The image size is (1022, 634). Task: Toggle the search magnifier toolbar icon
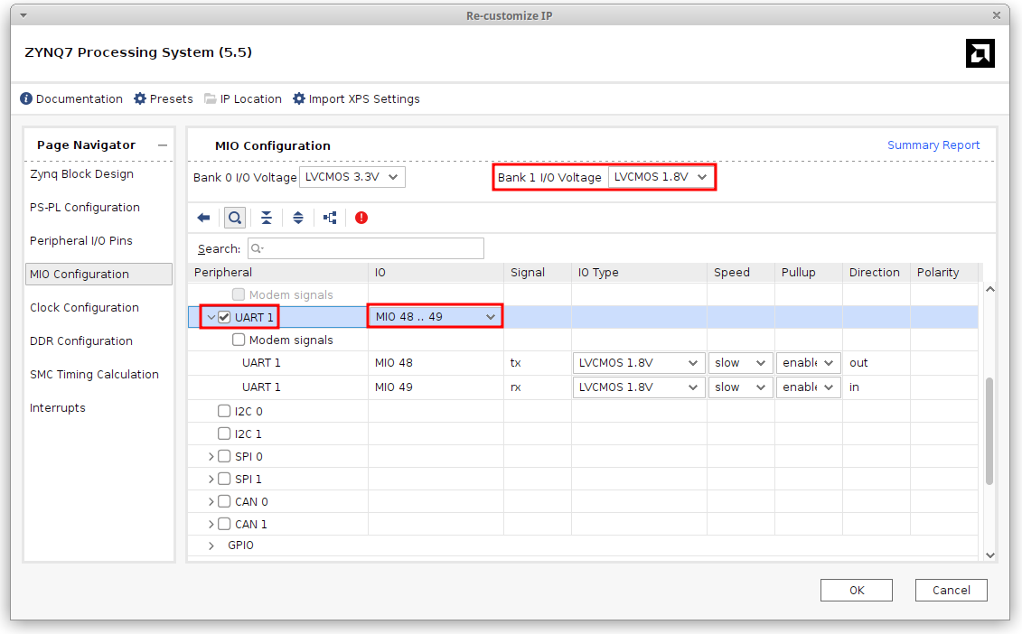[235, 218]
